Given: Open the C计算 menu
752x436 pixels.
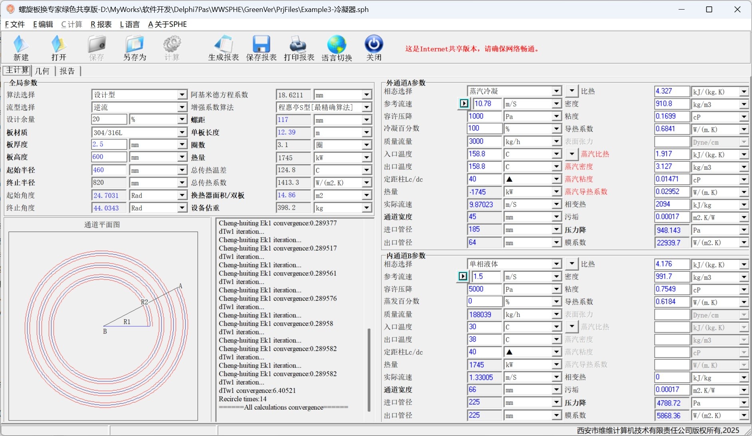Looking at the screenshot, I should click(72, 24).
